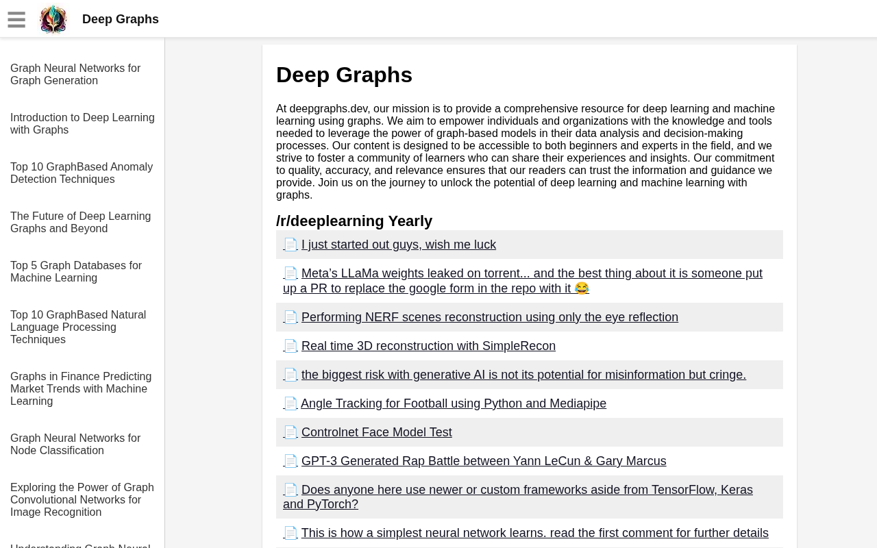Click document icon beside 'I just started out guys'
This screenshot has height=548, width=877.
291,245
